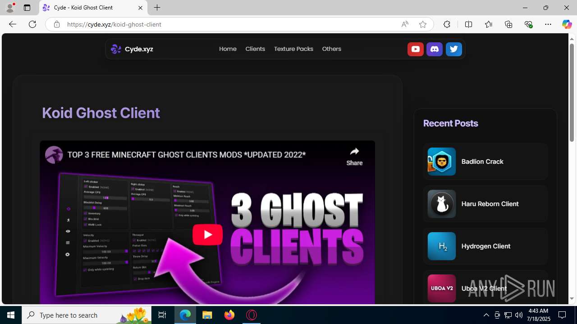This screenshot has height=324, width=577.
Task: Open the Twitter social icon in header
Action: [453, 49]
